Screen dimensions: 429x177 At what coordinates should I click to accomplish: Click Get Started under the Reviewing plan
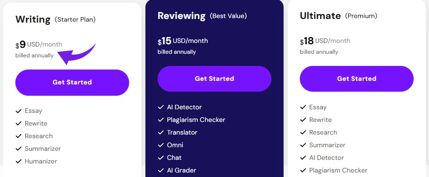coord(214,79)
